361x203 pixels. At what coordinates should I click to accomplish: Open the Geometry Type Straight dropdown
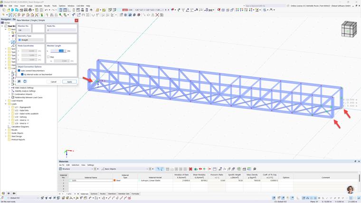point(31,40)
